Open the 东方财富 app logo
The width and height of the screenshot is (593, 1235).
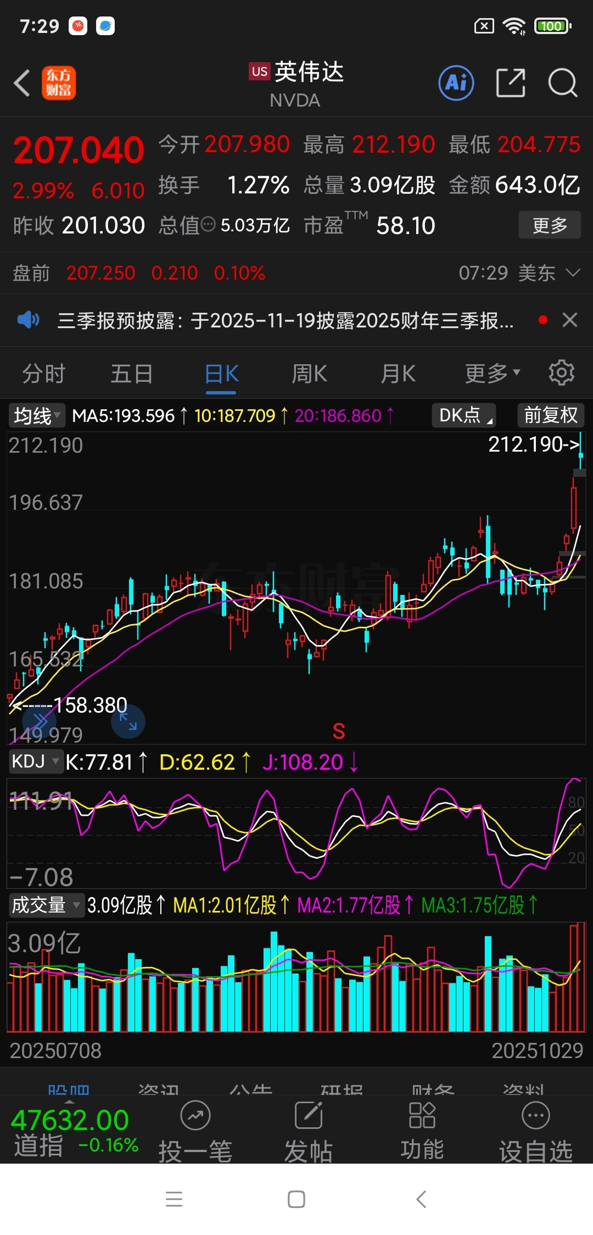pos(59,83)
